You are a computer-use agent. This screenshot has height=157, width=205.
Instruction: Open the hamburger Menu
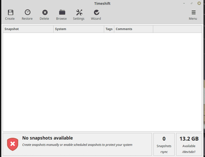193,12
